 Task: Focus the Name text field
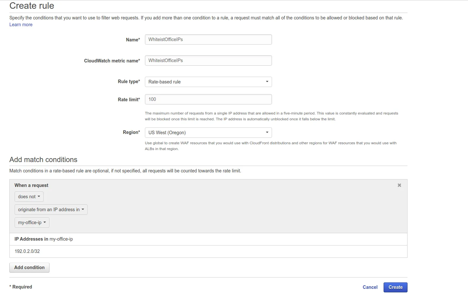point(208,39)
